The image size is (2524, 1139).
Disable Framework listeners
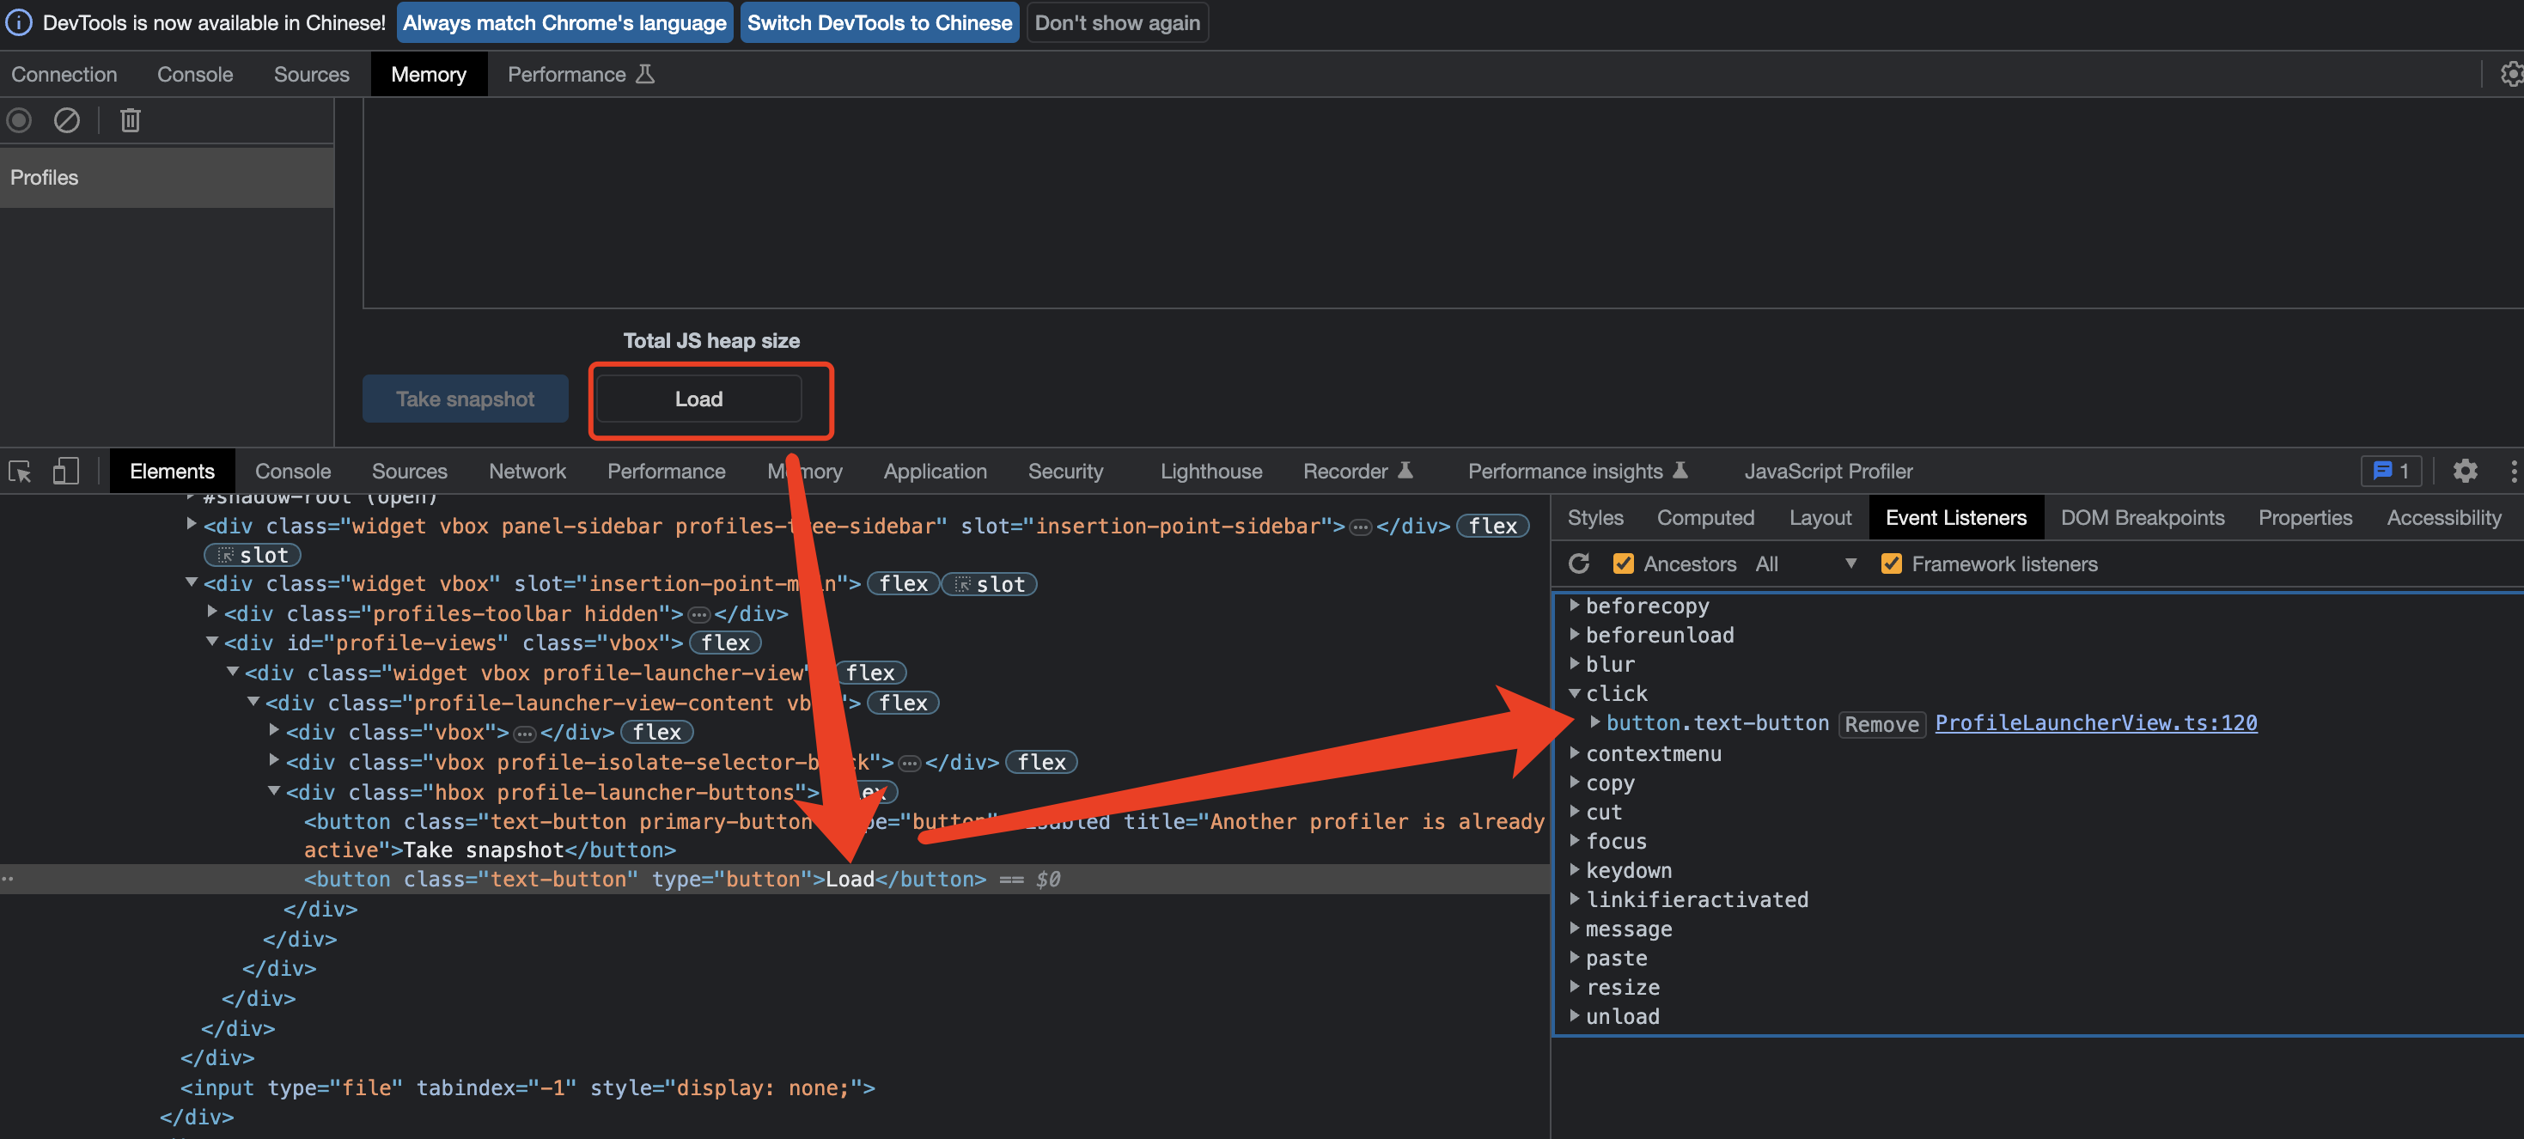[x=1892, y=563]
